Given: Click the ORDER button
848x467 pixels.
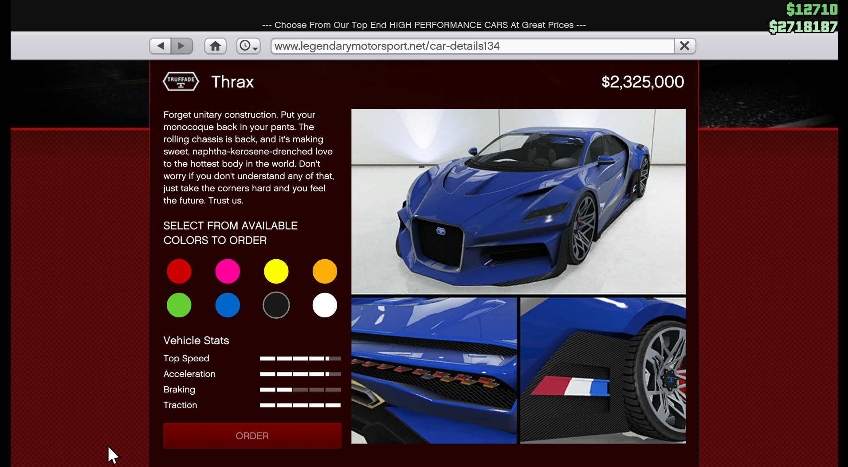Looking at the screenshot, I should click(x=252, y=436).
